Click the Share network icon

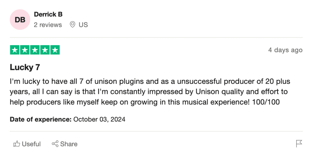tap(55, 144)
